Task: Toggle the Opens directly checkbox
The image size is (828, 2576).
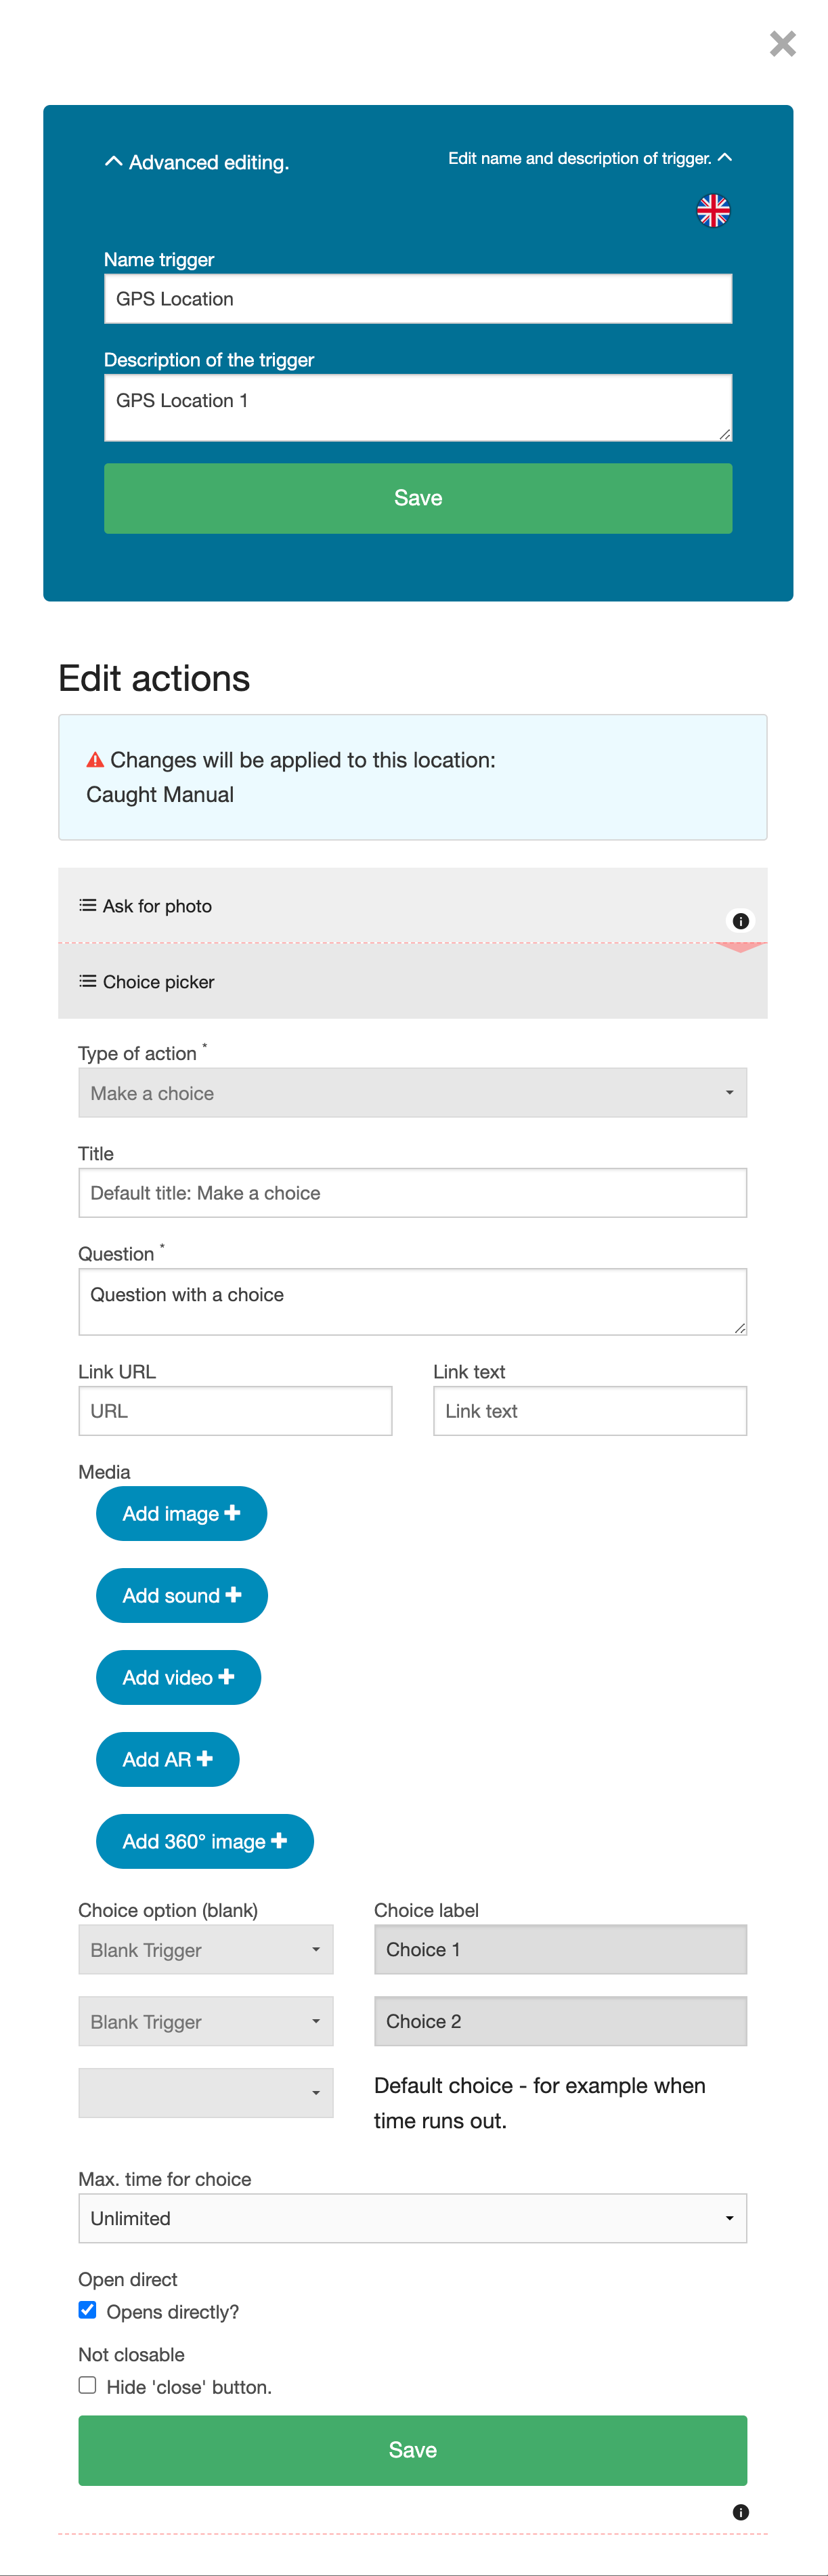Action: pyautogui.click(x=88, y=2310)
